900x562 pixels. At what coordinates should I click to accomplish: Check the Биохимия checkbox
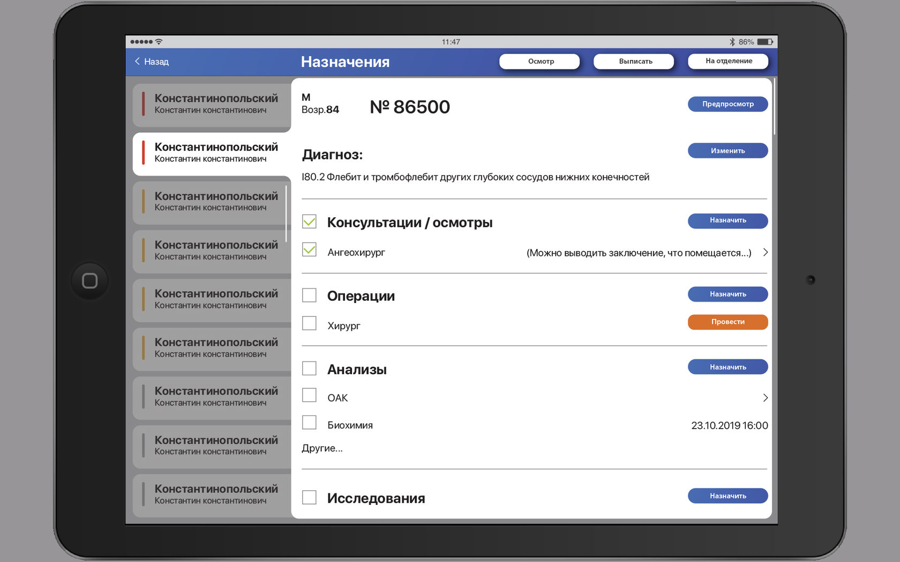(309, 422)
